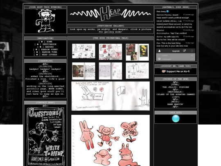Click 'HANK MARVIN'' mood text

(x=176, y=104)
